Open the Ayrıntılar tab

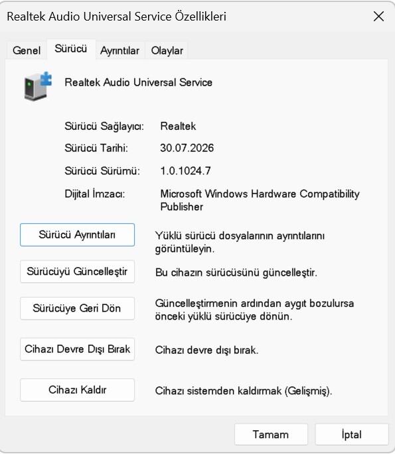(x=119, y=50)
